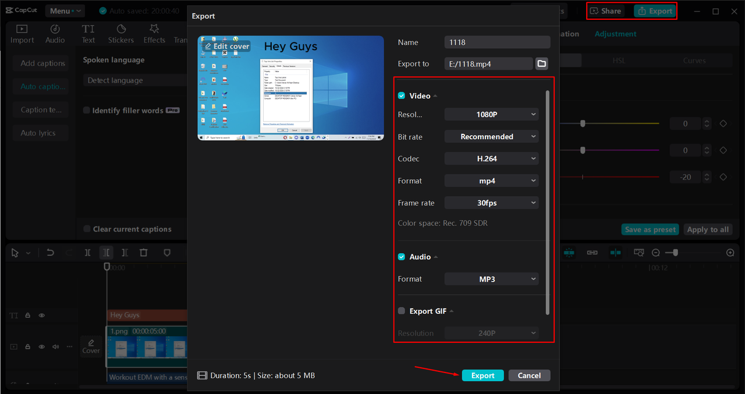Zoom out the timeline with minus icon
This screenshot has height=394, width=745.
pyautogui.click(x=656, y=253)
